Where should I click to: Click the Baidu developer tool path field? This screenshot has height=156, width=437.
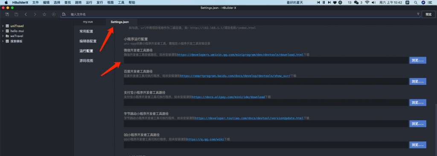coord(266,81)
